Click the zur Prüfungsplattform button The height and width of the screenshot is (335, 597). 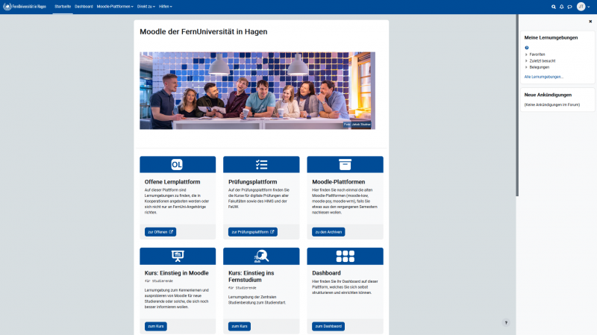(x=253, y=232)
